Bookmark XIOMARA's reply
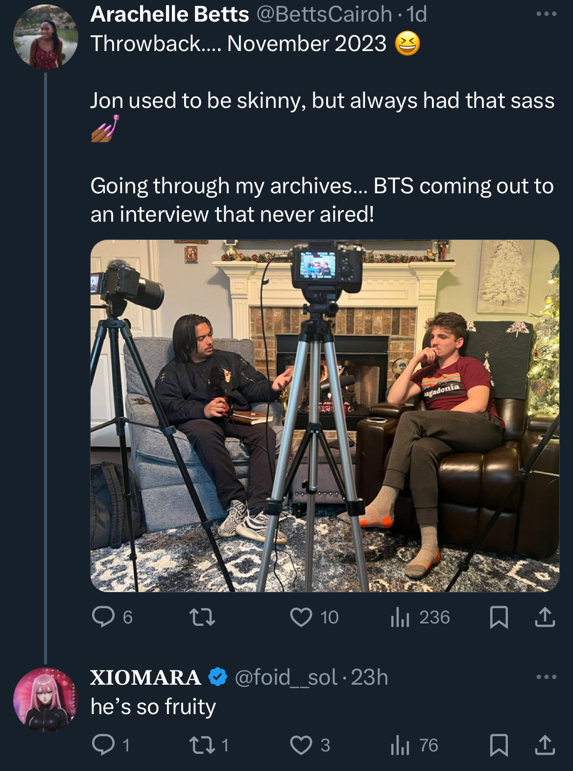The height and width of the screenshot is (771, 573). (x=499, y=745)
